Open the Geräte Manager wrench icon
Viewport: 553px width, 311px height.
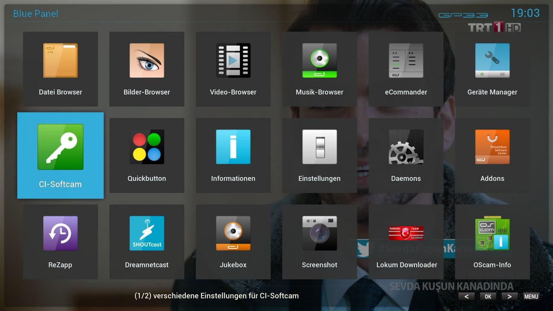[x=493, y=60]
